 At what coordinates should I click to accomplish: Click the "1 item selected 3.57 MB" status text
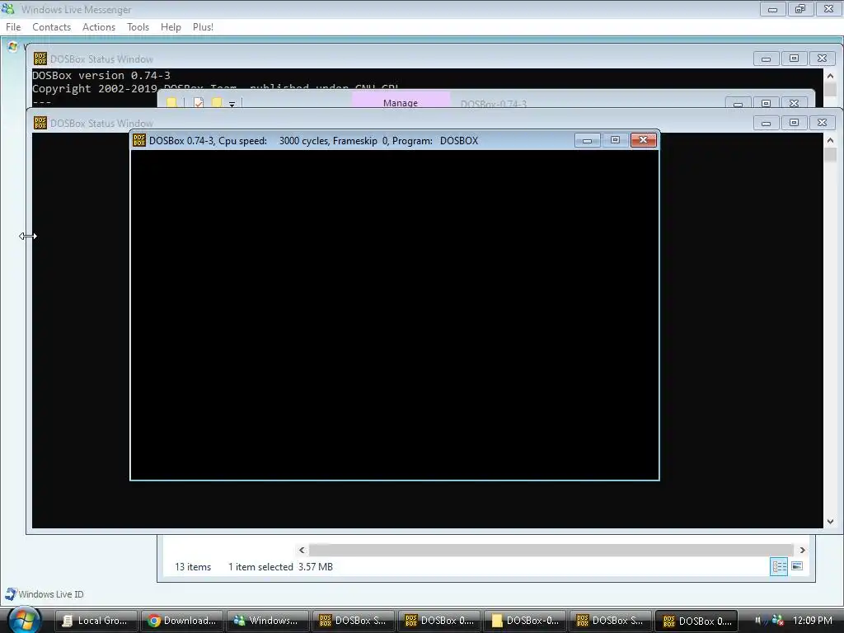pyautogui.click(x=280, y=567)
